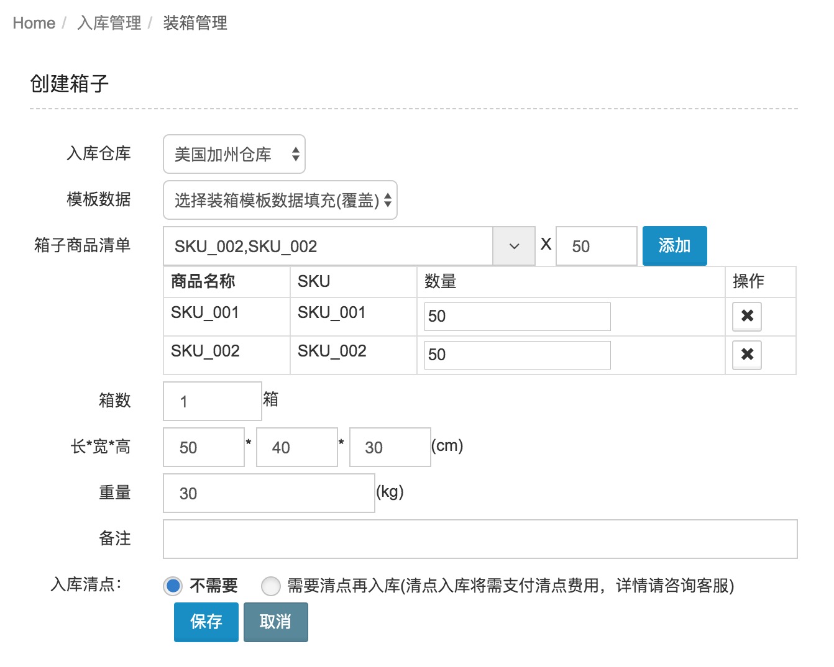
Task: Focus the length field containing 50
Action: tap(203, 447)
